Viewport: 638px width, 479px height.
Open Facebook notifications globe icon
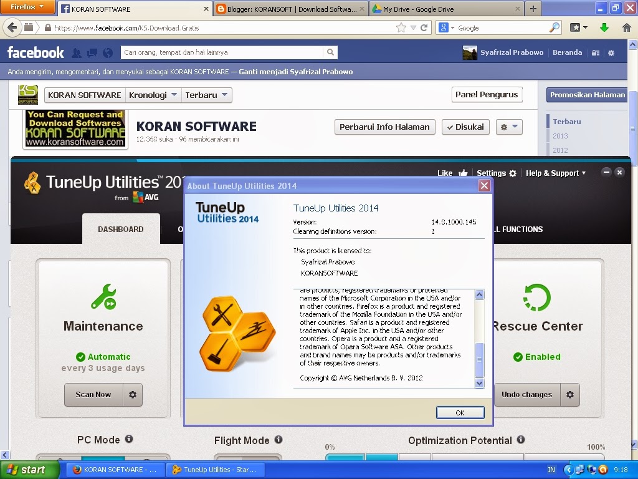107,52
